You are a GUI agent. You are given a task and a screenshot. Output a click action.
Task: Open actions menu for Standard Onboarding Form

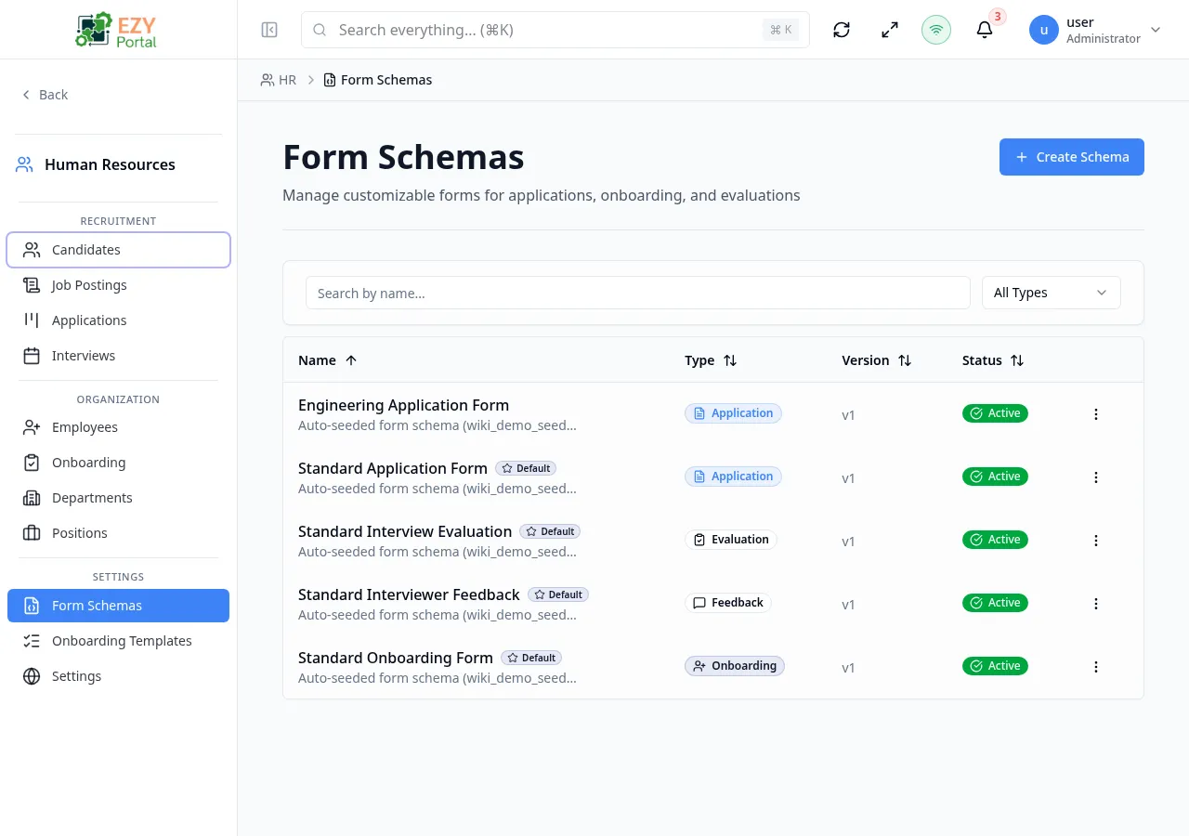tap(1096, 667)
